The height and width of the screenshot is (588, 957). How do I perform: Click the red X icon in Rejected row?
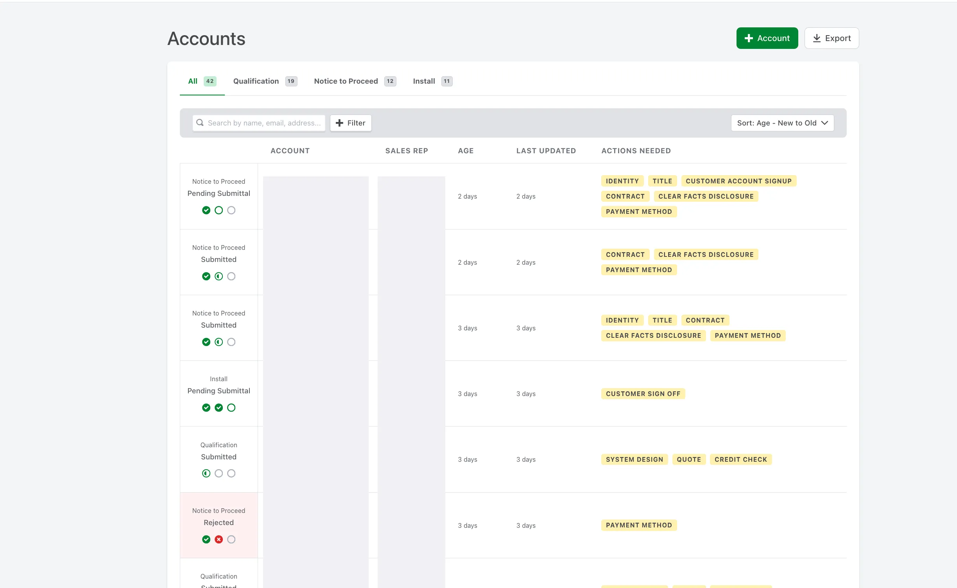(x=219, y=540)
